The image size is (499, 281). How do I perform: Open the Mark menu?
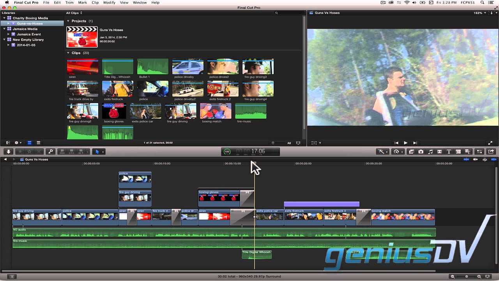(x=82, y=3)
